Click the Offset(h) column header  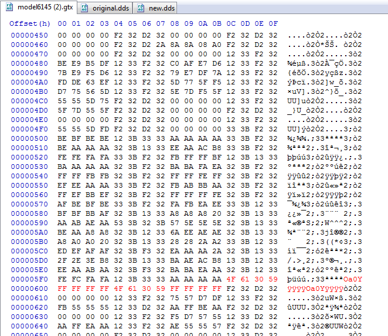pos(30,23)
